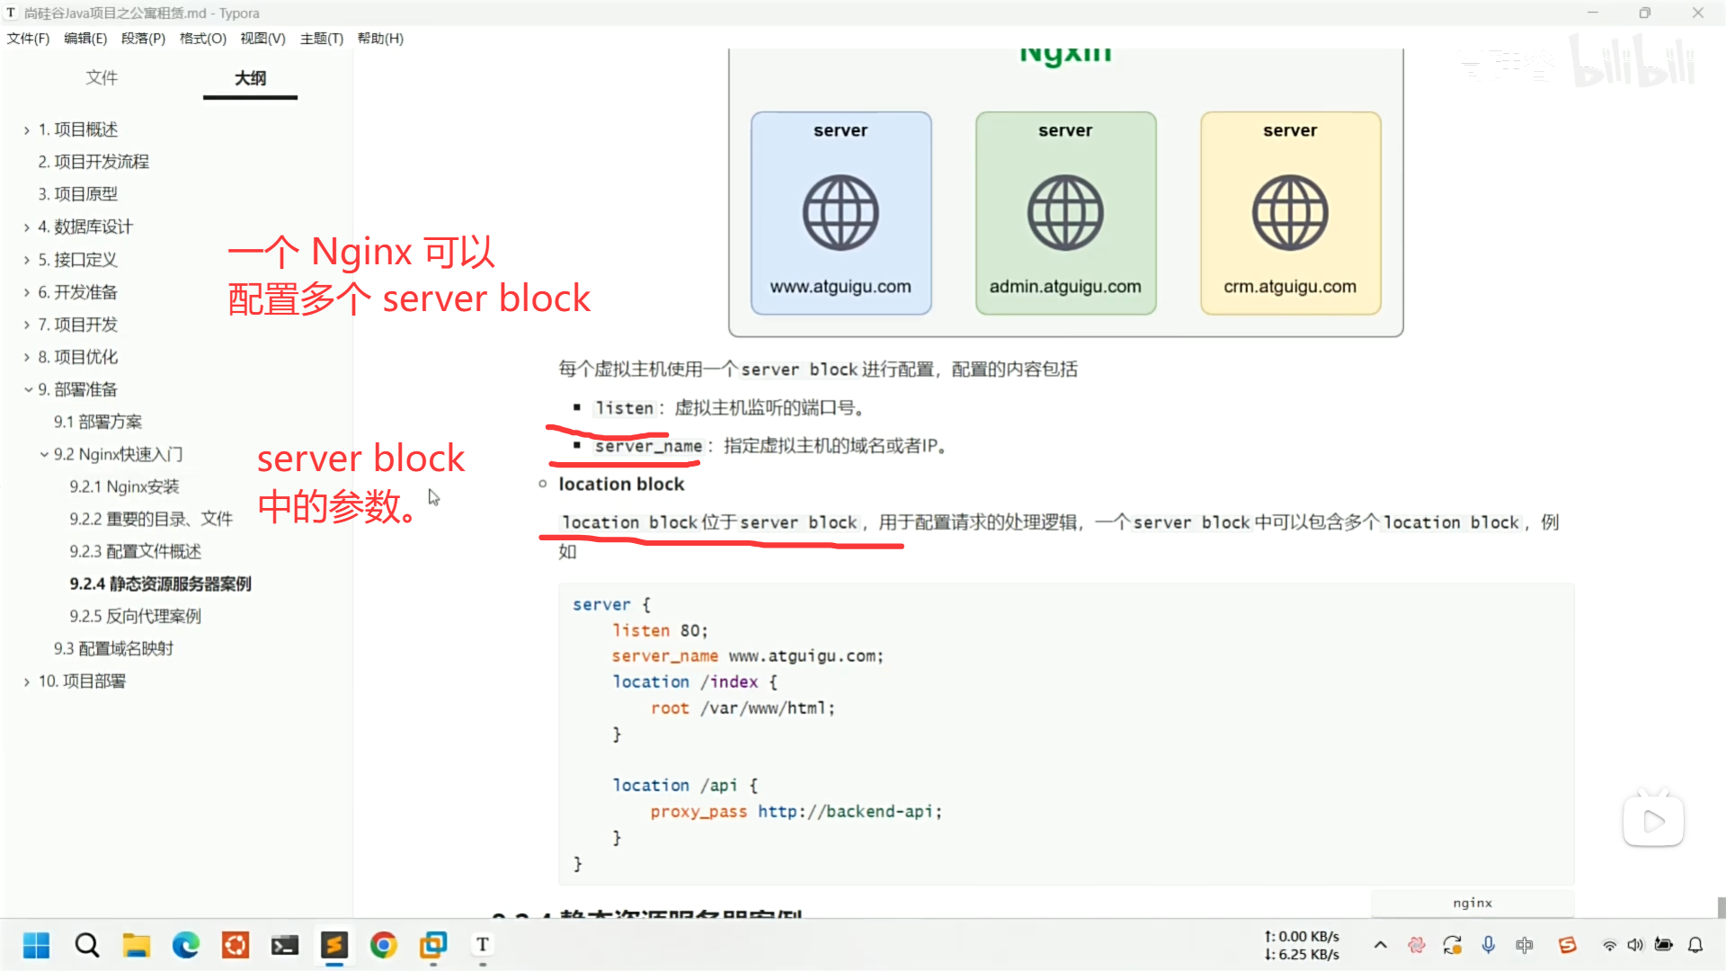
Task: Click the microphone tray icon
Action: pos(1489,945)
